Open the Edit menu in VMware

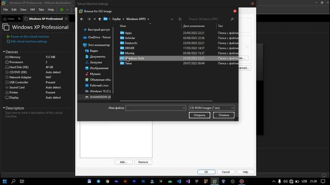[x=14, y=10]
